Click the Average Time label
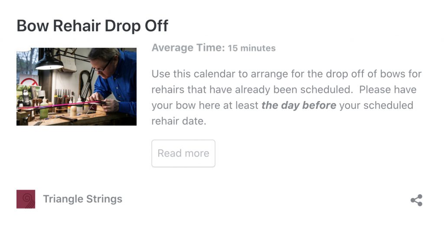The height and width of the screenshot is (226, 444). (188, 48)
